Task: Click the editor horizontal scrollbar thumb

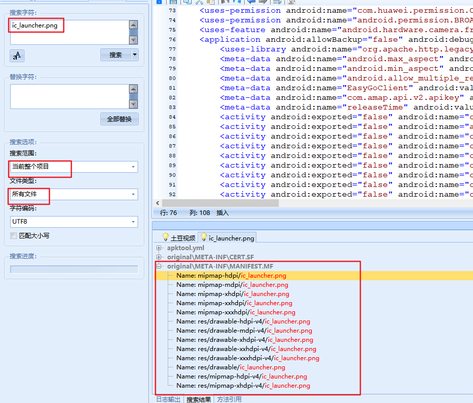Action: point(220,203)
